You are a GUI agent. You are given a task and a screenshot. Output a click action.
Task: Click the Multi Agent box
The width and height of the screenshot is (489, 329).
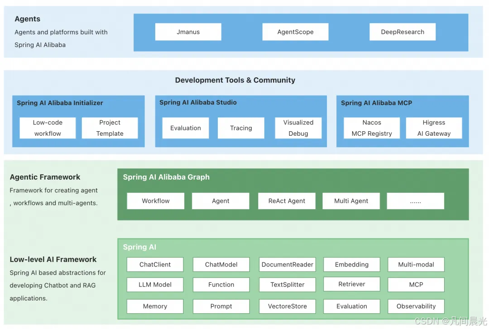point(351,201)
